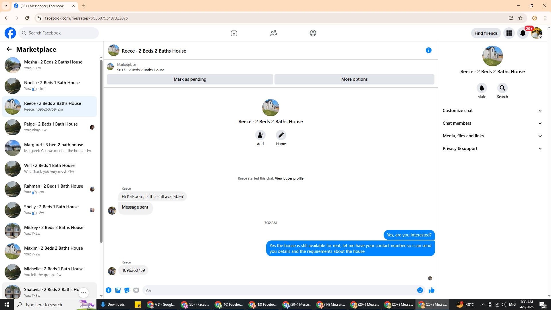Open a new browser tab
This screenshot has width=551, height=310.
[84, 6]
